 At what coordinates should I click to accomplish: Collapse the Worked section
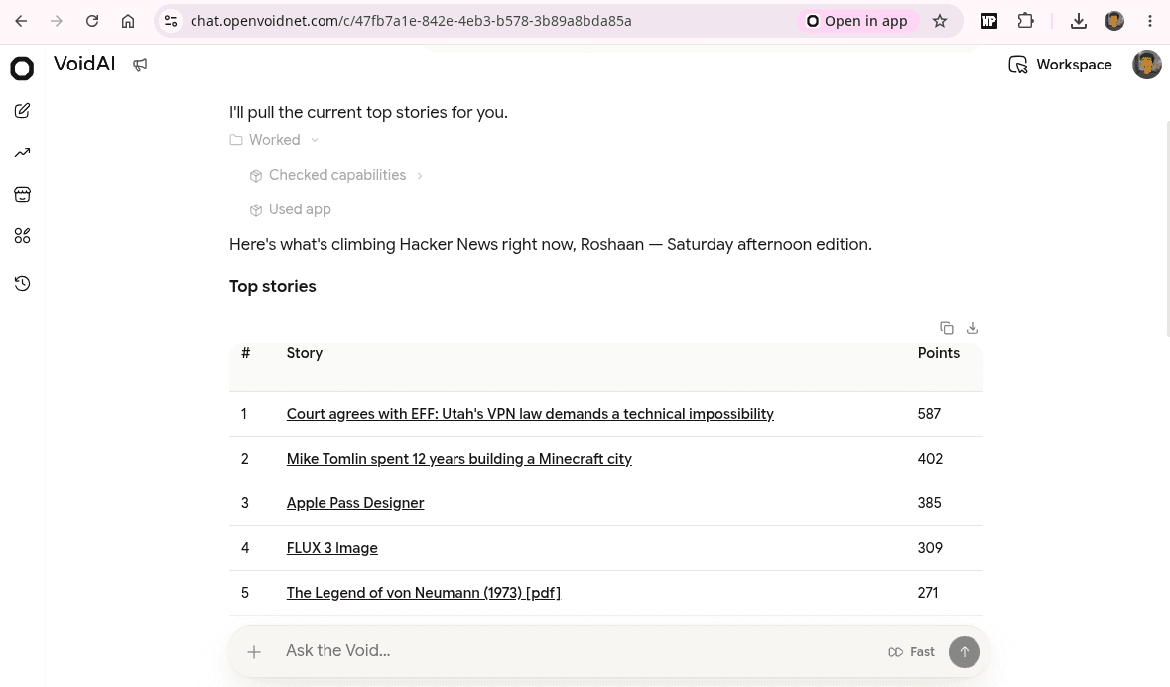(275, 140)
